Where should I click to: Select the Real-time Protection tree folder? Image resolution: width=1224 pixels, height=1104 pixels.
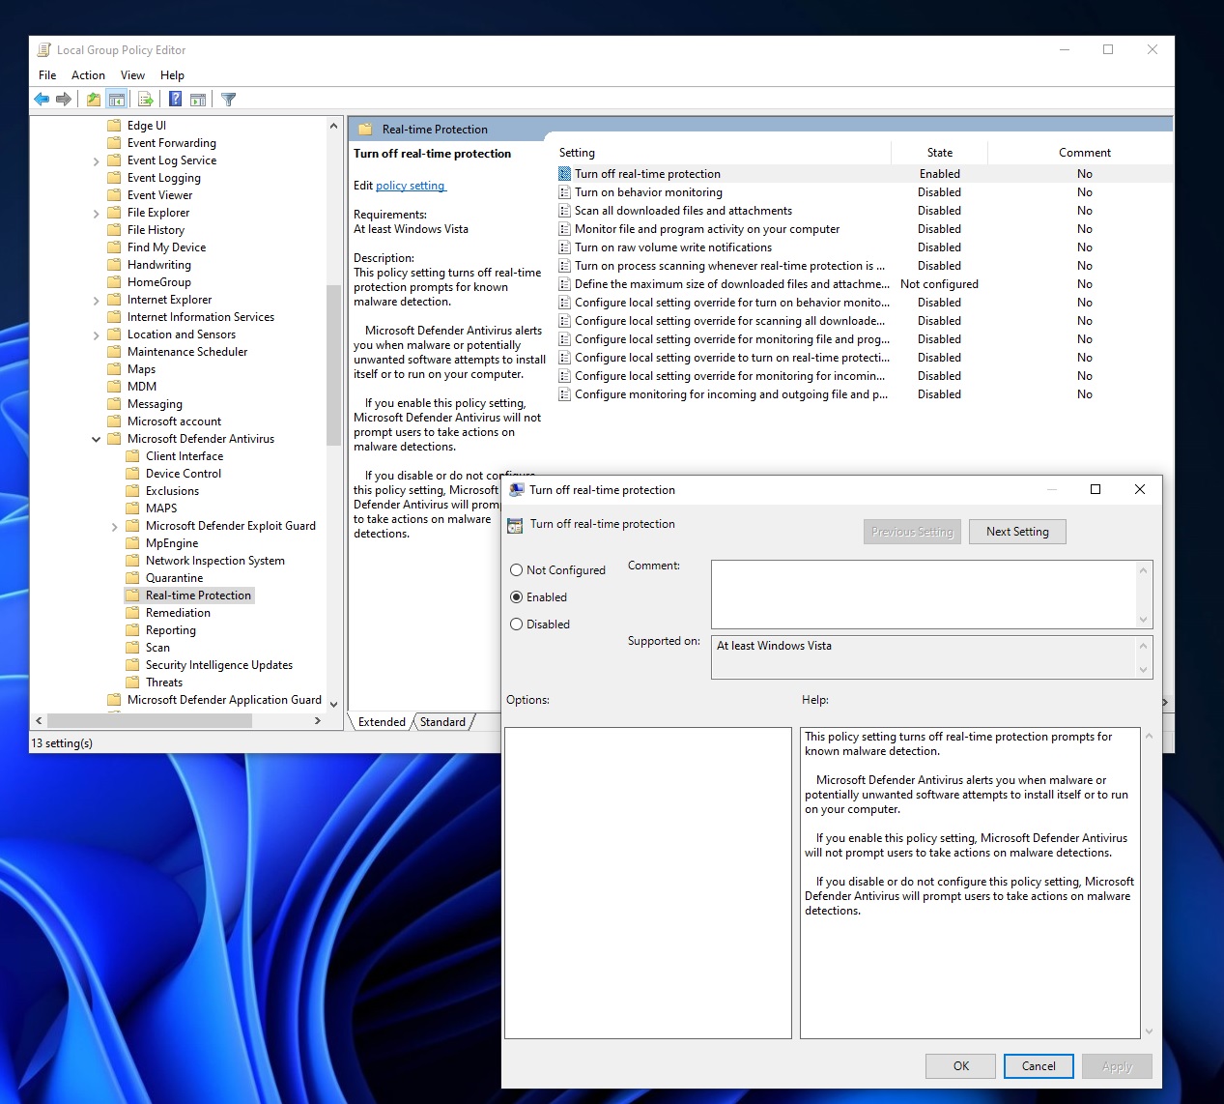point(198,596)
